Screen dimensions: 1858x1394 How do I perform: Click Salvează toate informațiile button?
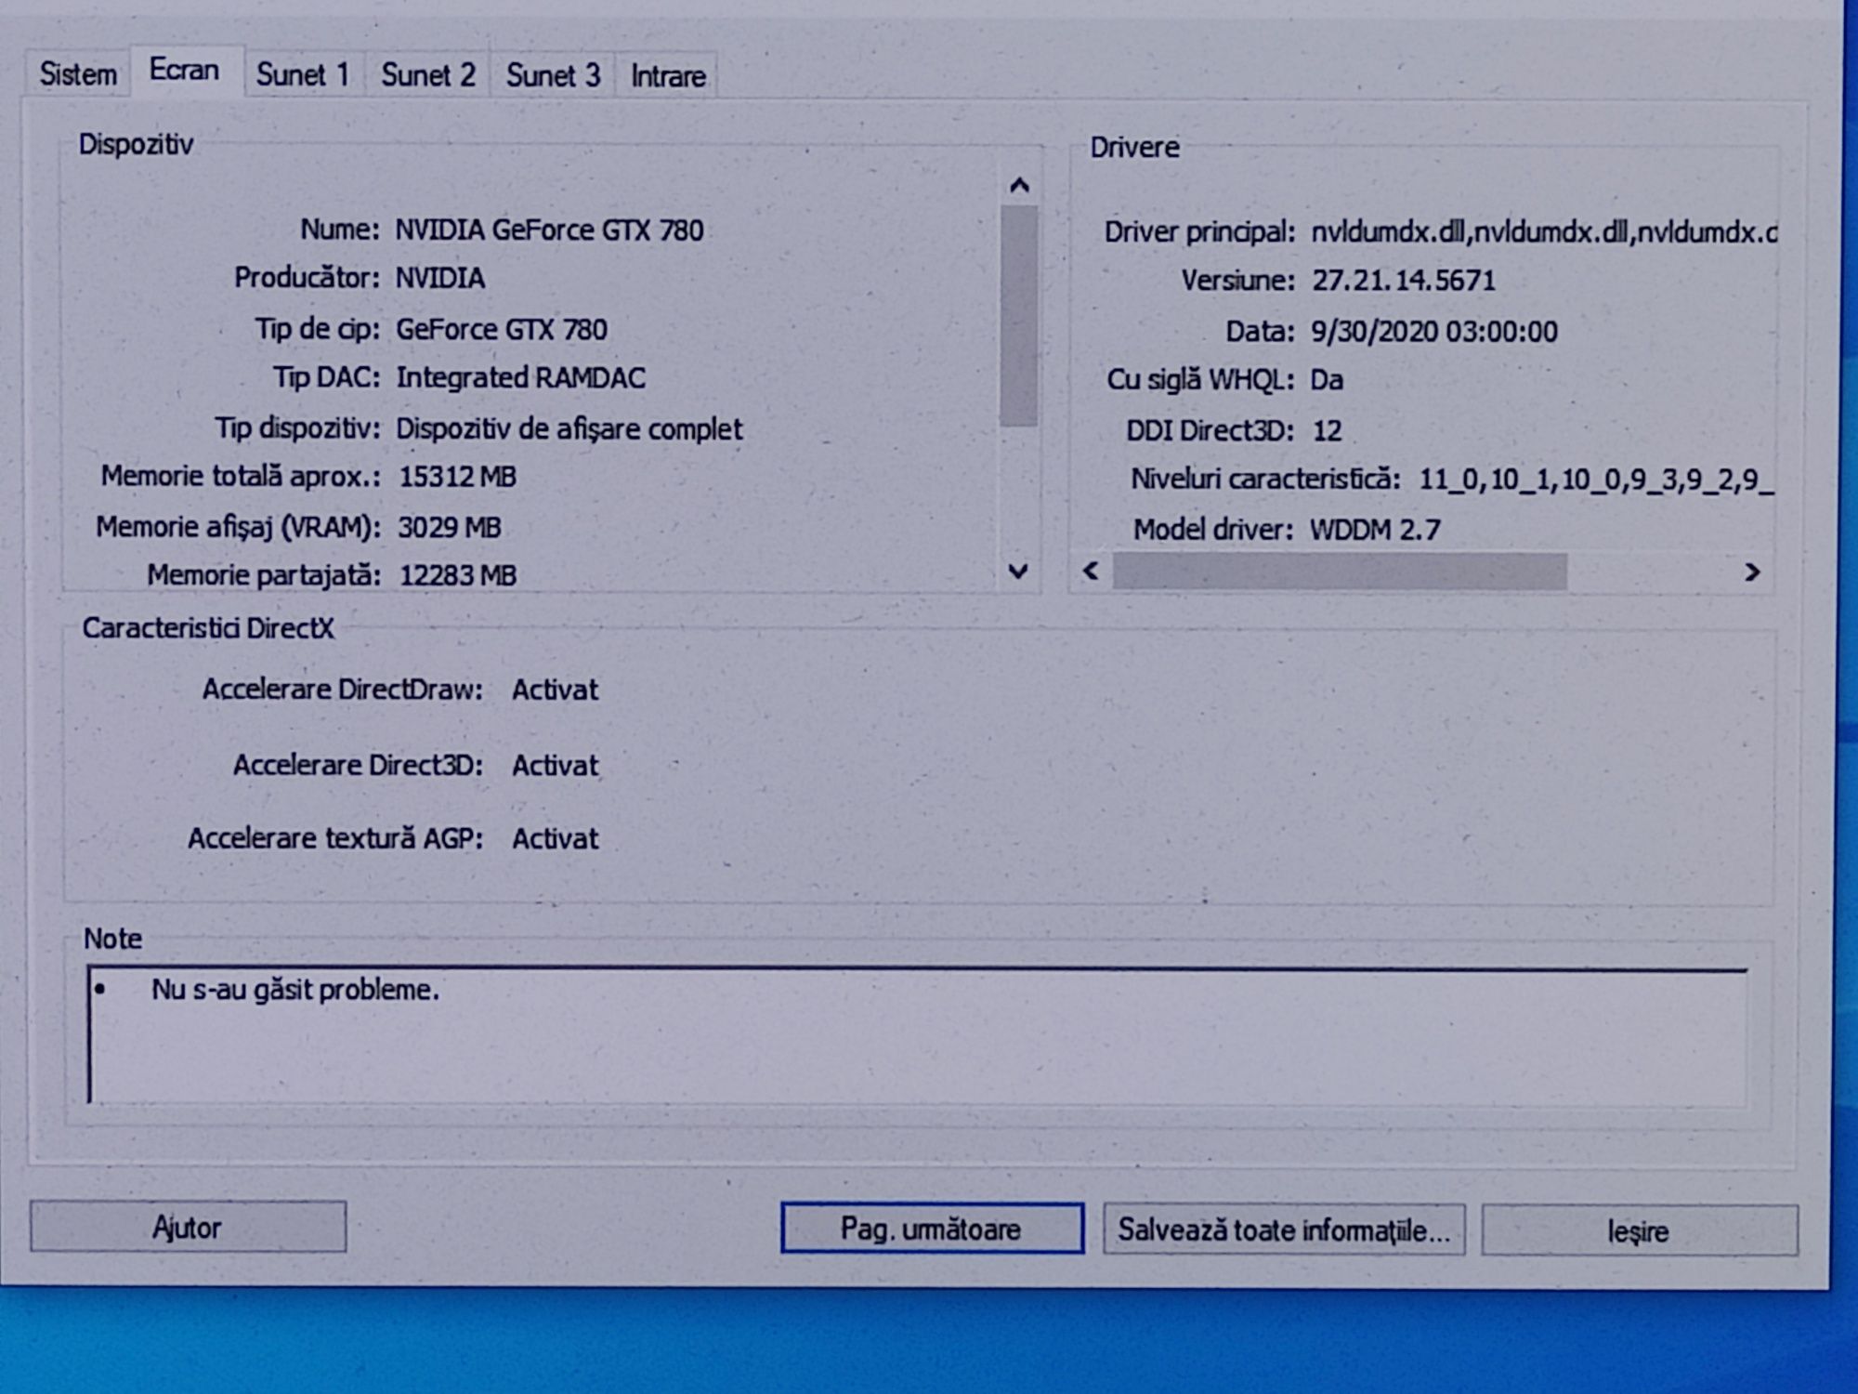tap(1284, 1230)
